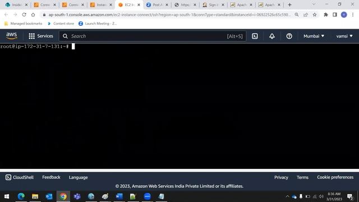This screenshot has height=202, width=359.
Task: Open the browser extensions puzzle icon
Action: [325, 15]
